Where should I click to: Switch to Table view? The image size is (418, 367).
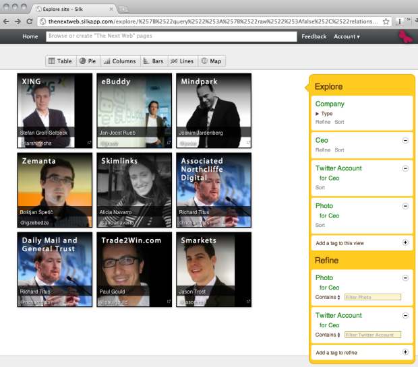[x=61, y=61]
